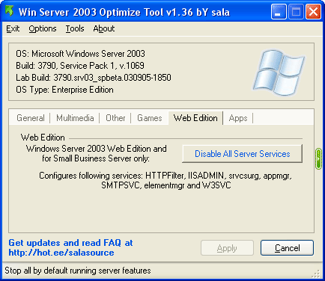Click the 'Configures following services' description text
Viewport: 325px width, 281px height.
pos(165,180)
